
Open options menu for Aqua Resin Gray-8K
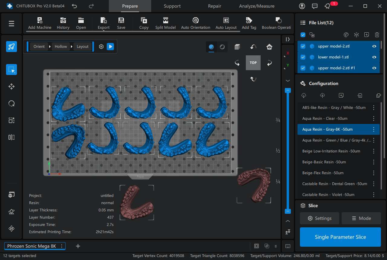click(374, 129)
